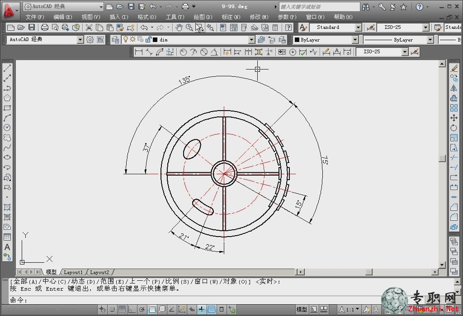Viewport: 463px width, 316px height.
Task: Select the Rotate modify tool
Action: coord(454,128)
